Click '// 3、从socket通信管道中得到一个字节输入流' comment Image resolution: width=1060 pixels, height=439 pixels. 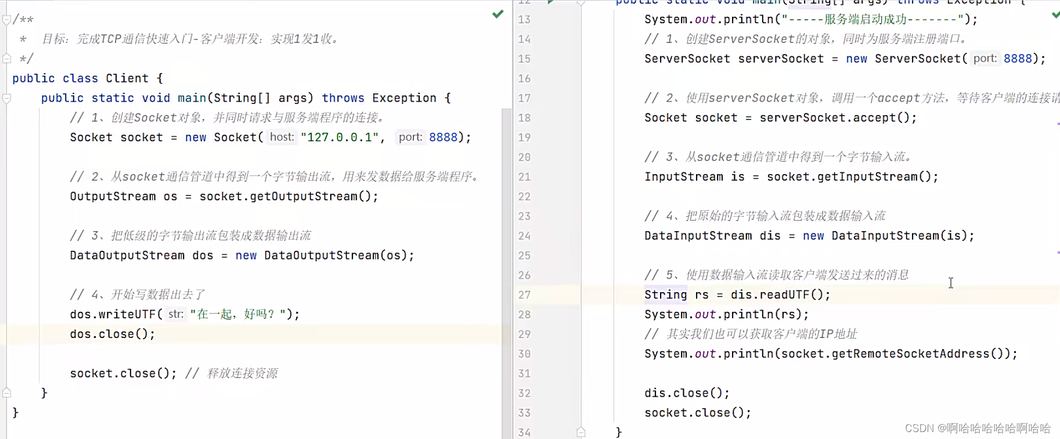coord(778,157)
